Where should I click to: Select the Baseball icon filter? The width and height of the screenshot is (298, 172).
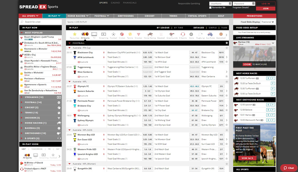click(x=161, y=35)
